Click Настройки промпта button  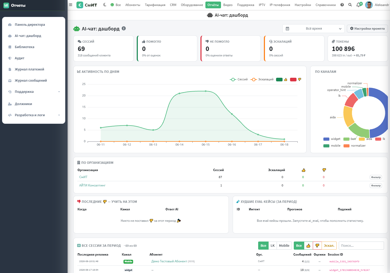pos(367,29)
